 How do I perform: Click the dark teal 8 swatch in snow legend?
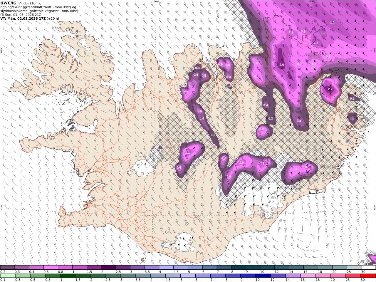tap(239, 267)
